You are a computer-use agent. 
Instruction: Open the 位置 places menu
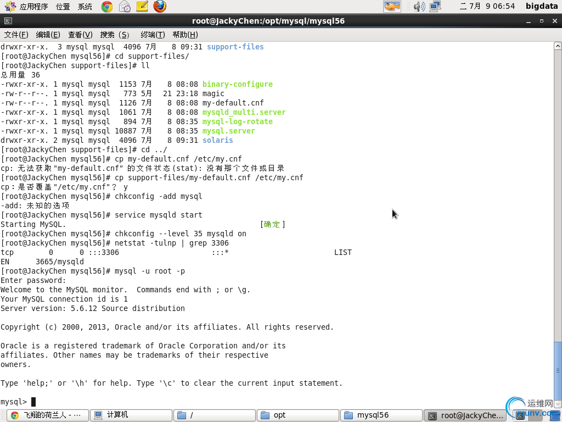tap(63, 7)
